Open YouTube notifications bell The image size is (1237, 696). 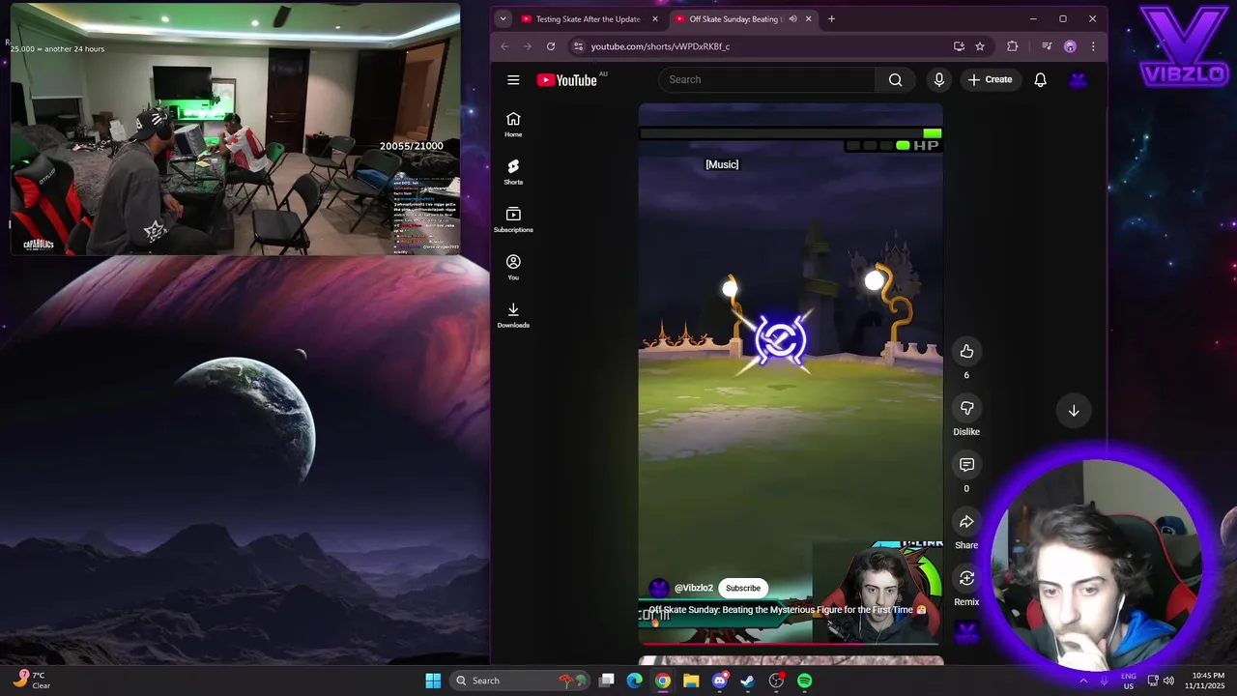[1040, 80]
